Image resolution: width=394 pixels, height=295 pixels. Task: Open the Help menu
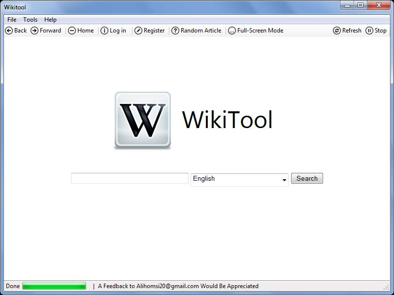(50, 20)
